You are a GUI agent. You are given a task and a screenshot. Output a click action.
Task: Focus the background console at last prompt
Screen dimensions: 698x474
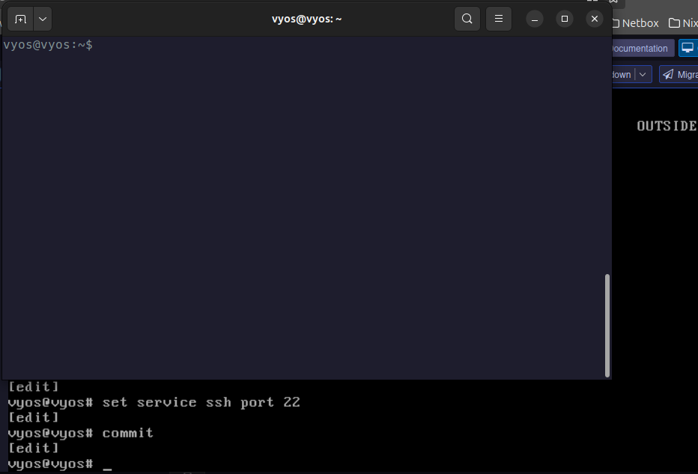(x=107, y=464)
